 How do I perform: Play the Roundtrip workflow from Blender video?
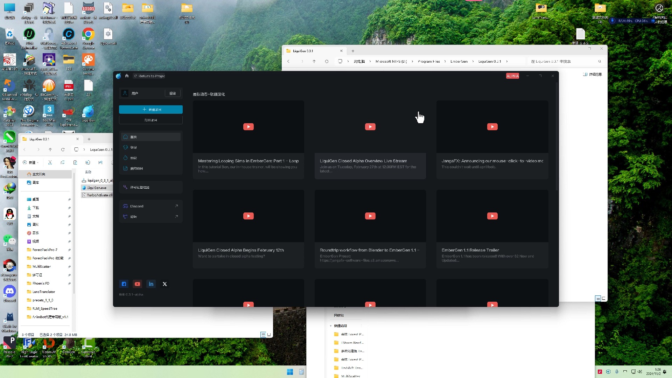(370, 216)
